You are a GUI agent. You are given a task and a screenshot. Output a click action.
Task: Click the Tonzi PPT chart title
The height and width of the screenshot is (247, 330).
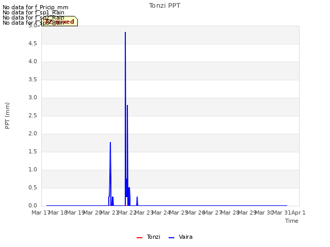pos(164,6)
